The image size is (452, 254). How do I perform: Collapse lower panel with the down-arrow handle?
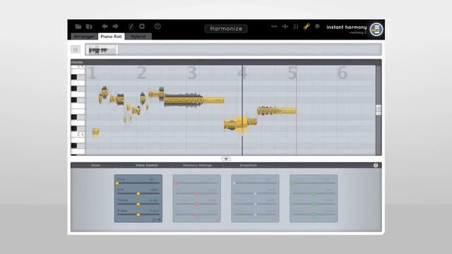[226, 159]
